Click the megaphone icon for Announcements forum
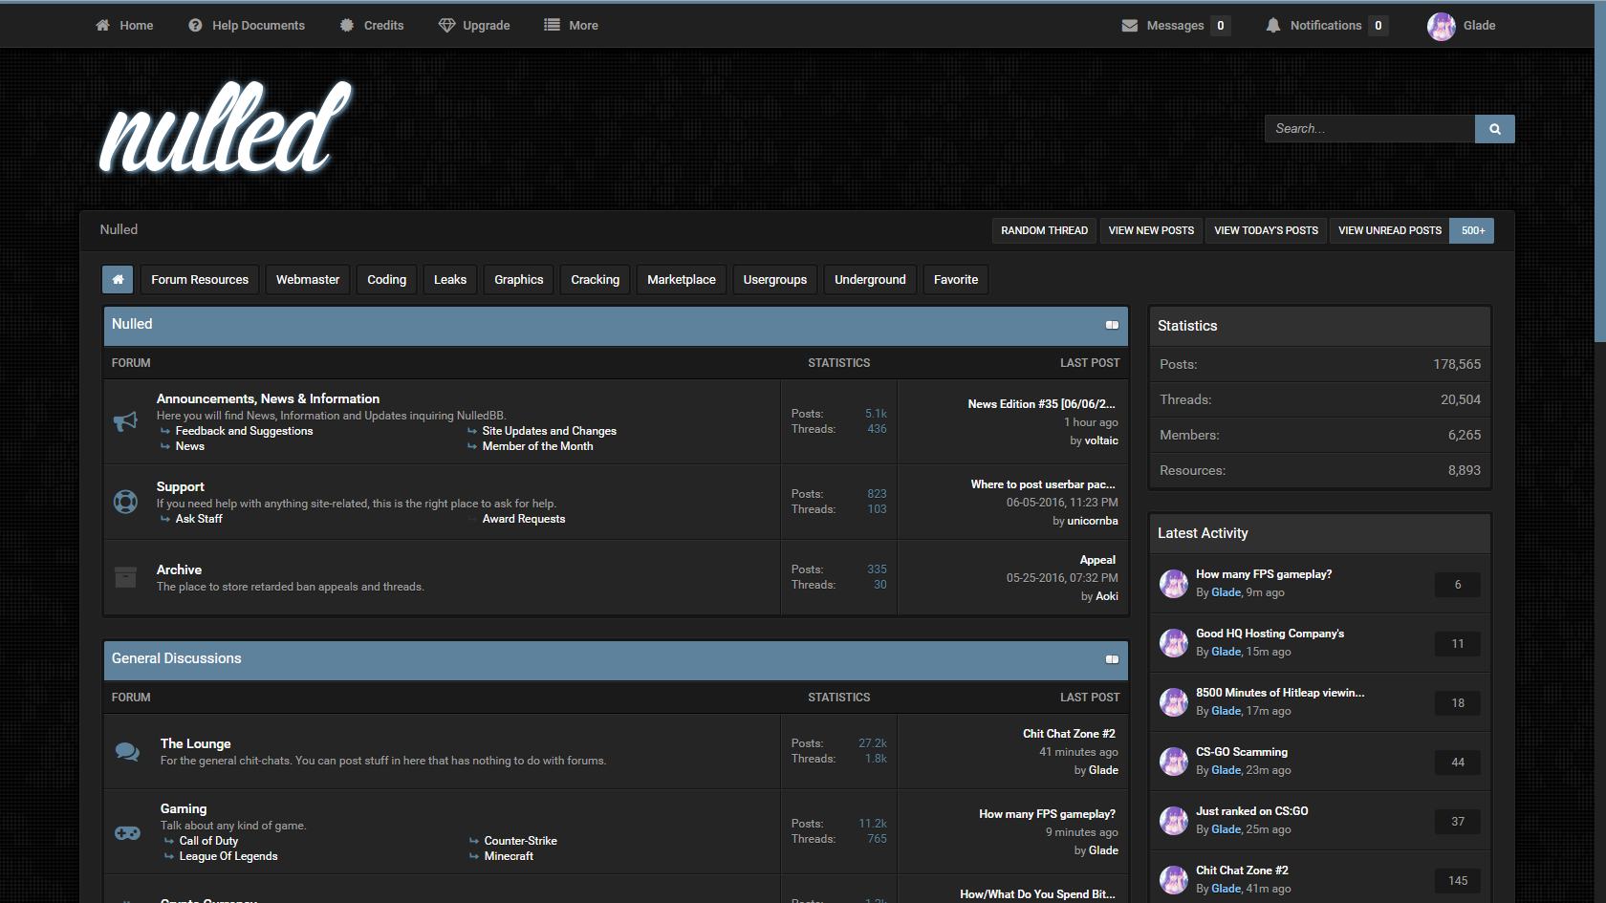The width and height of the screenshot is (1606, 903). [125, 421]
